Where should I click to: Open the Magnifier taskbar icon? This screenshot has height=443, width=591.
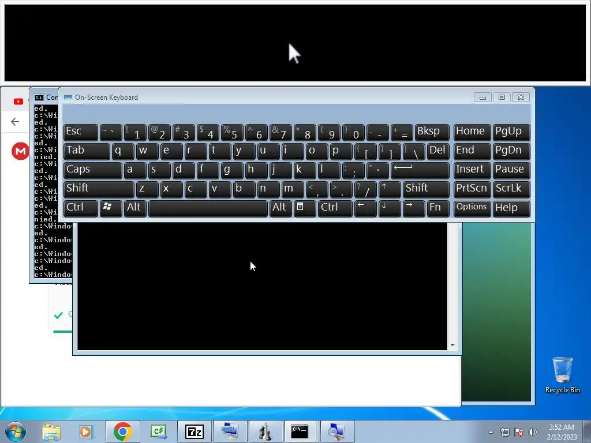[x=337, y=431]
